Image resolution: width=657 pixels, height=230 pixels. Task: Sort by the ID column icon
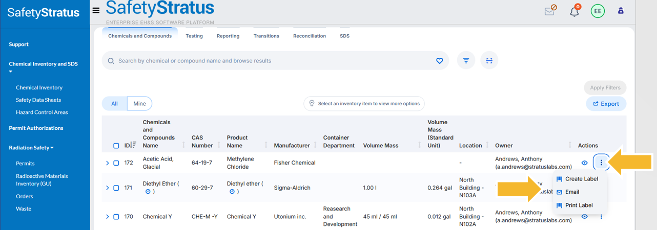[134, 145]
